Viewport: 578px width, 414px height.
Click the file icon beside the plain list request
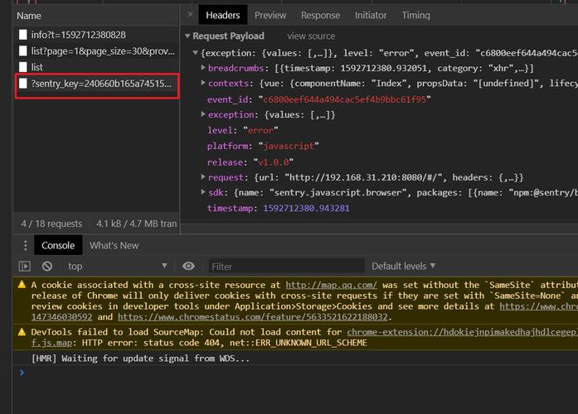(x=23, y=67)
